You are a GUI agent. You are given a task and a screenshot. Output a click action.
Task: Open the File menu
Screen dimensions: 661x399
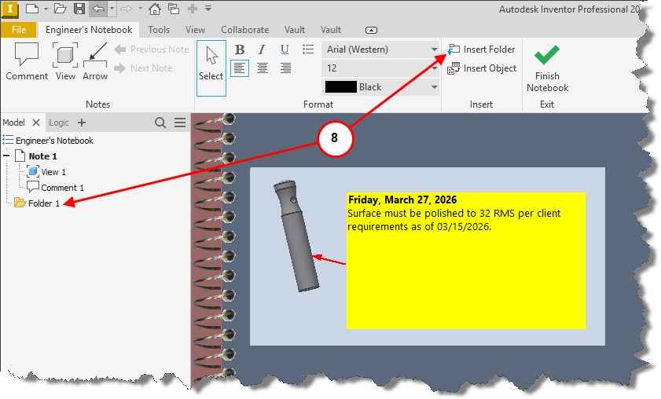[x=19, y=30]
